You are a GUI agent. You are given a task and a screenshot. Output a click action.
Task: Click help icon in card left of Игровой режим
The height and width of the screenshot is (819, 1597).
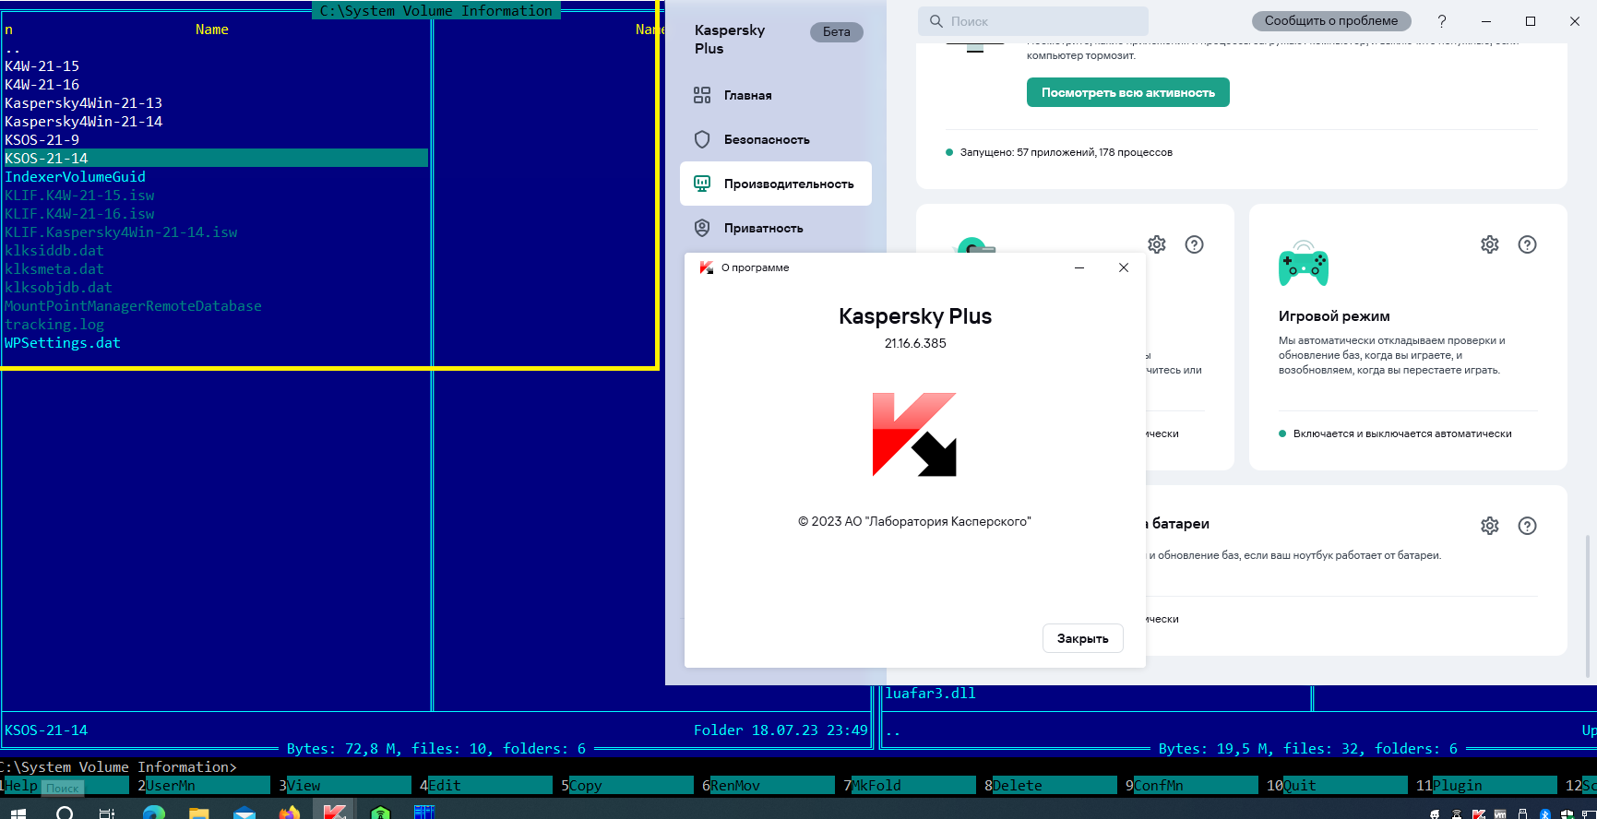1195,244
